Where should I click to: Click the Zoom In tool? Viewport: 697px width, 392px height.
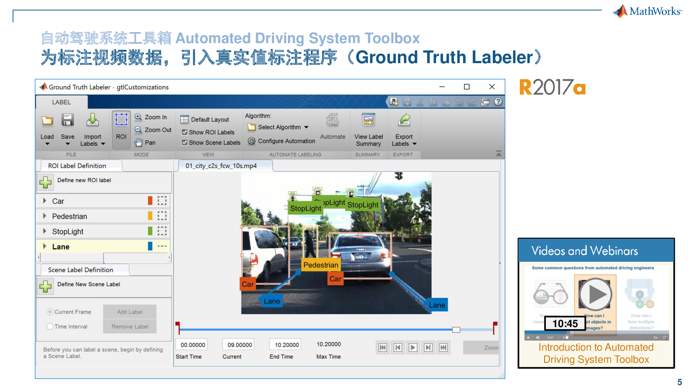pos(151,117)
